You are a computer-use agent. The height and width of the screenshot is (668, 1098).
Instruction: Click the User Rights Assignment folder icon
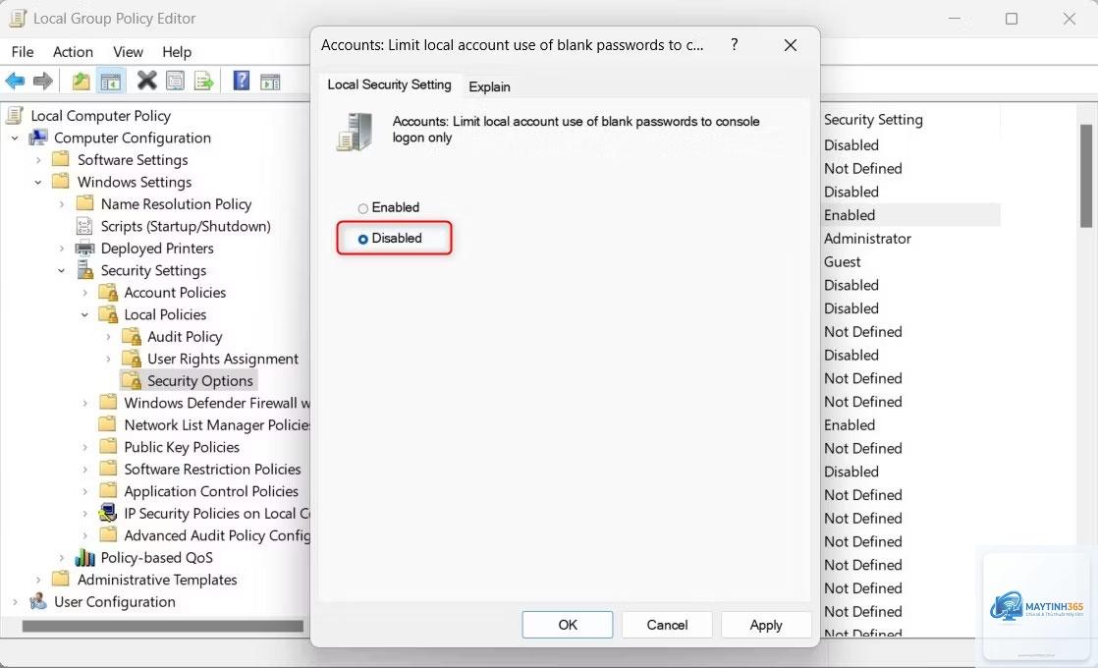tap(132, 359)
